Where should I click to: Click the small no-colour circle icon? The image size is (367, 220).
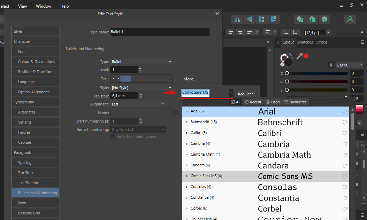pos(283,64)
